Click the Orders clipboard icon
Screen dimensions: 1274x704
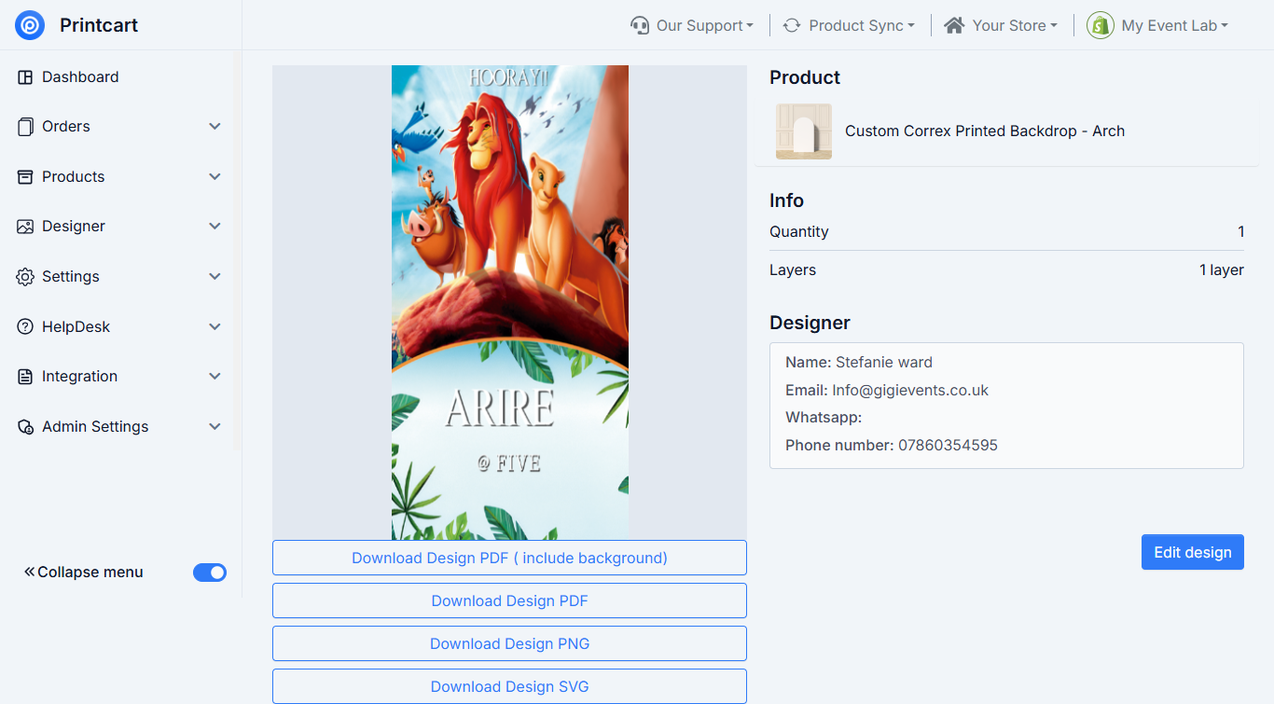25,127
